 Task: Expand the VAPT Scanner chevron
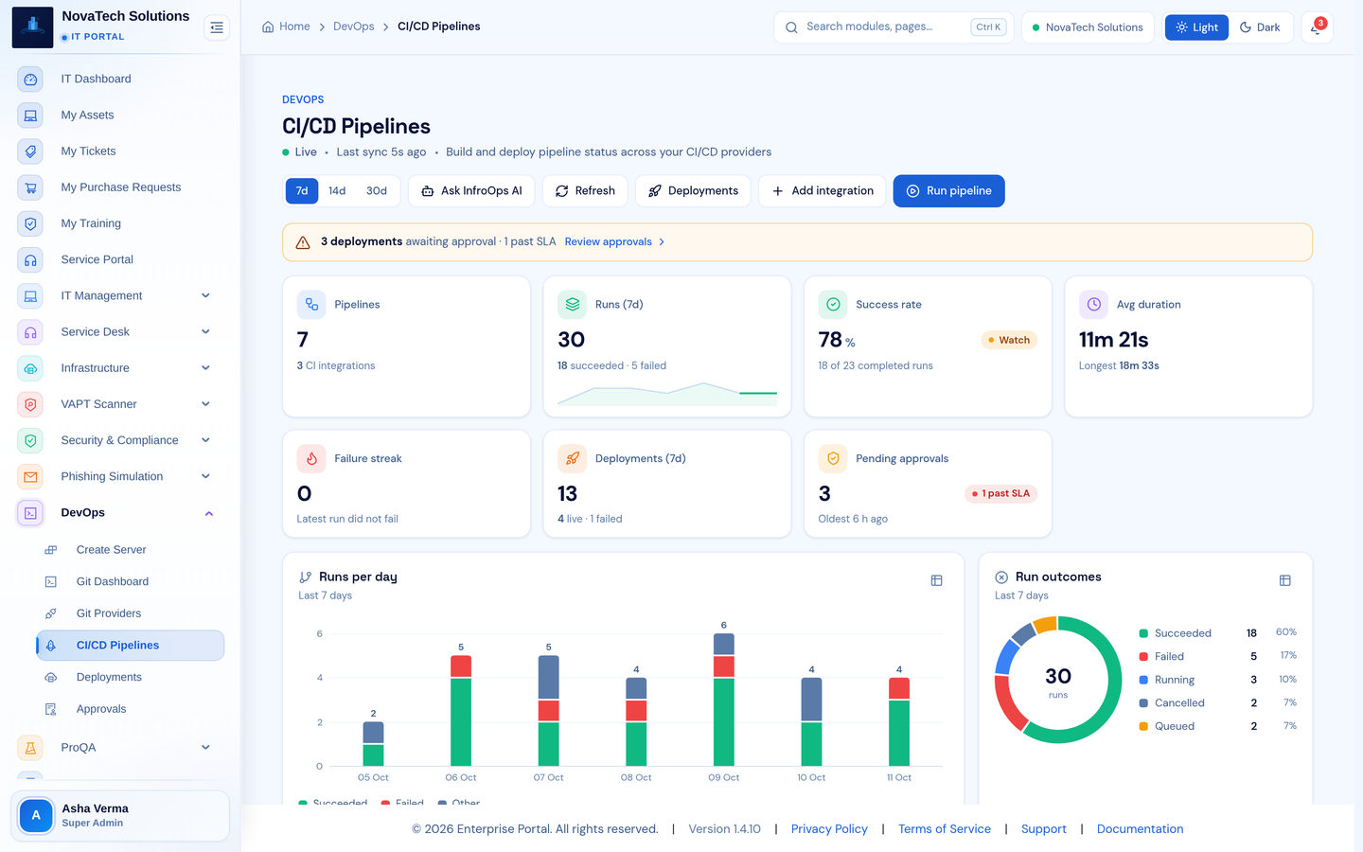coord(205,404)
